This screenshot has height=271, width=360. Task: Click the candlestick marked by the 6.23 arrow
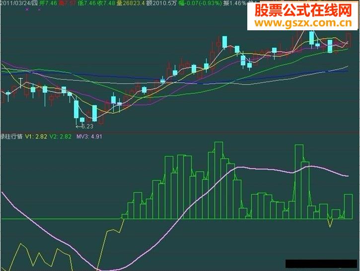76,110
